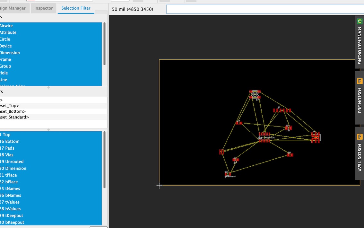Click the layers list scrollbar
This screenshot has height=228, width=364.
tap(104, 160)
